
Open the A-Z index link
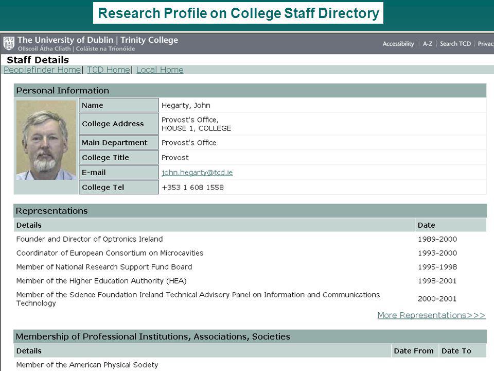pos(428,44)
